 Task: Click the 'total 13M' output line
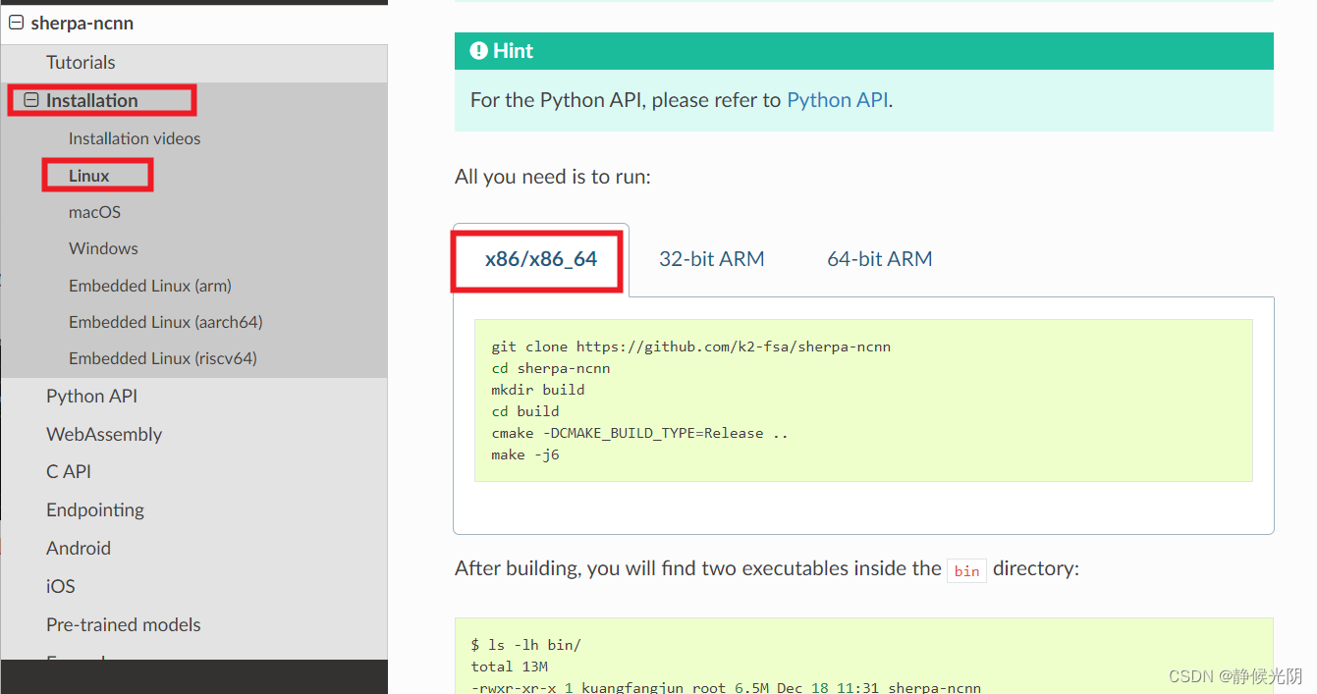(x=510, y=667)
